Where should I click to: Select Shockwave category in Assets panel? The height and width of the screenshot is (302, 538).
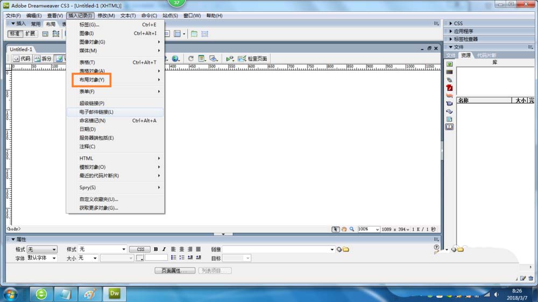tap(449, 96)
